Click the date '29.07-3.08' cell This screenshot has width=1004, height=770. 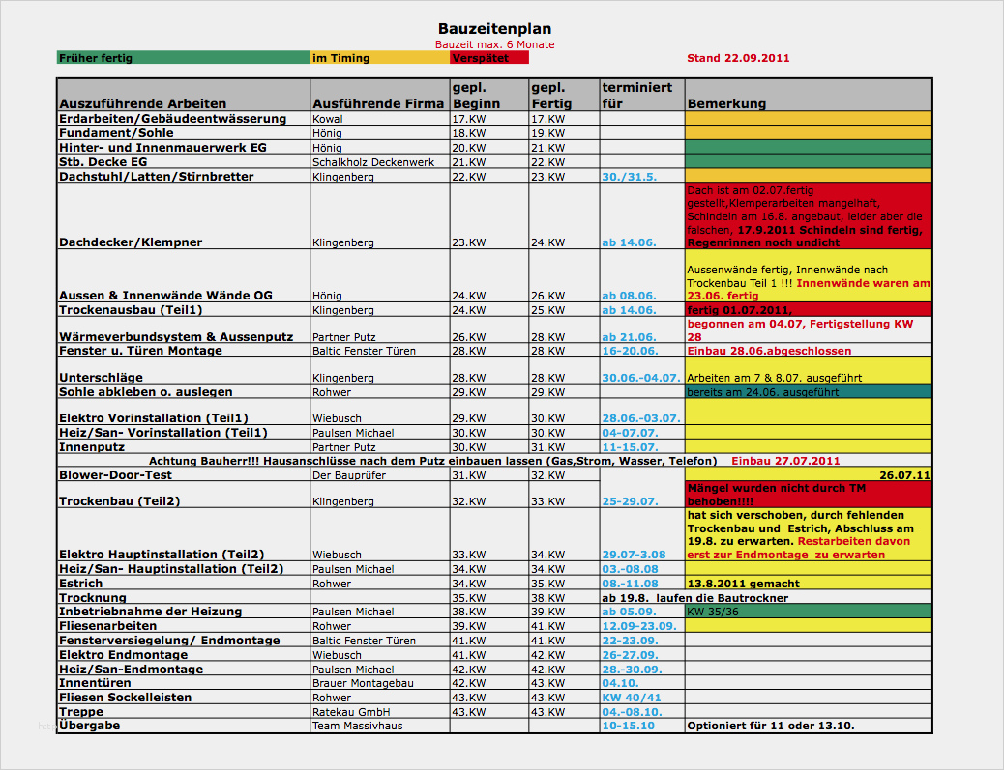(642, 534)
